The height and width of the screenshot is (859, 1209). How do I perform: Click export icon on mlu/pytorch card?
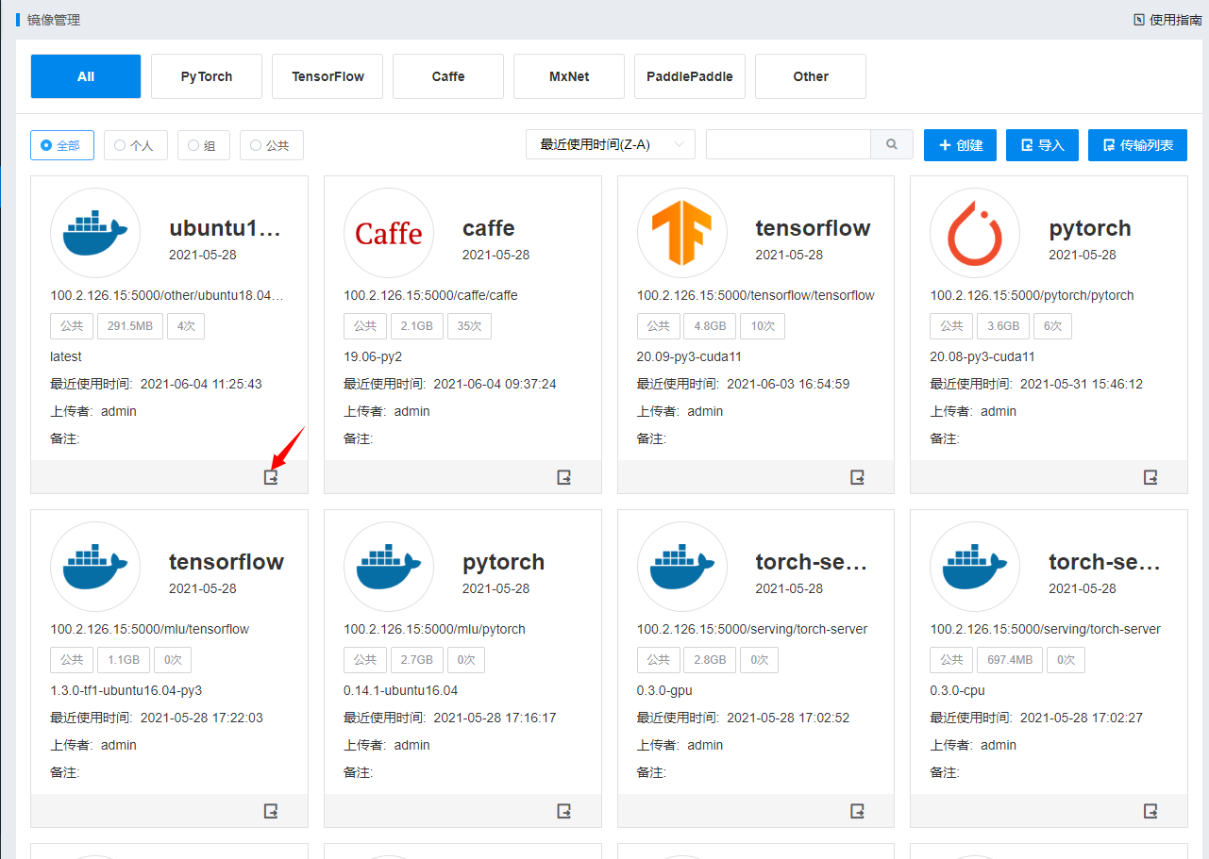click(x=564, y=811)
